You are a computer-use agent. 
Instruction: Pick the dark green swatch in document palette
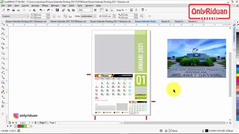point(22,126)
